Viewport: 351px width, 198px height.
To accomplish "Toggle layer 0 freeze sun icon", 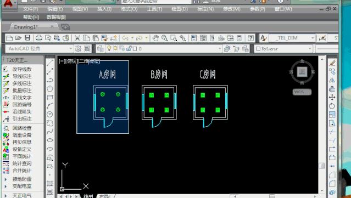I will click(x=115, y=48).
